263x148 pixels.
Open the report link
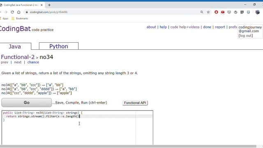(220, 27)
